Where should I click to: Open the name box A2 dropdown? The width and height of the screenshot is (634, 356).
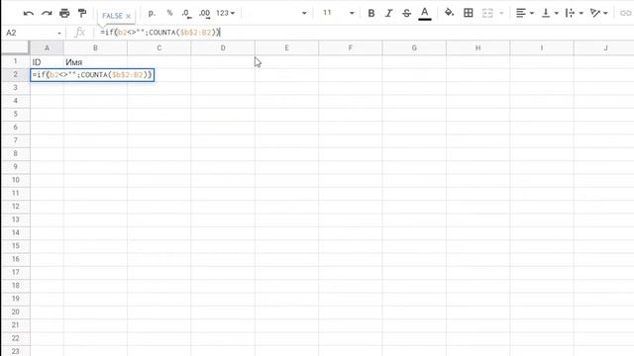[x=59, y=33]
